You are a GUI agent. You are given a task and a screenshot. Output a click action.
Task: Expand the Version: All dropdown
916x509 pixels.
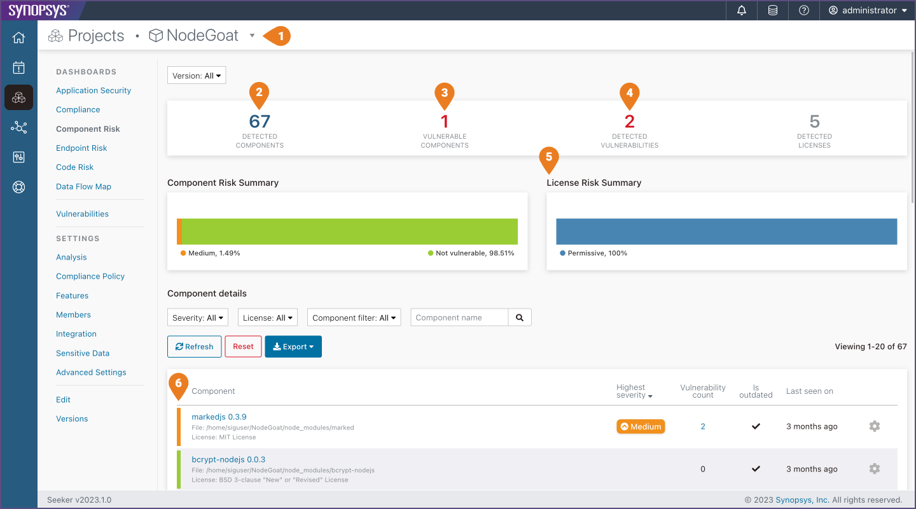(197, 76)
